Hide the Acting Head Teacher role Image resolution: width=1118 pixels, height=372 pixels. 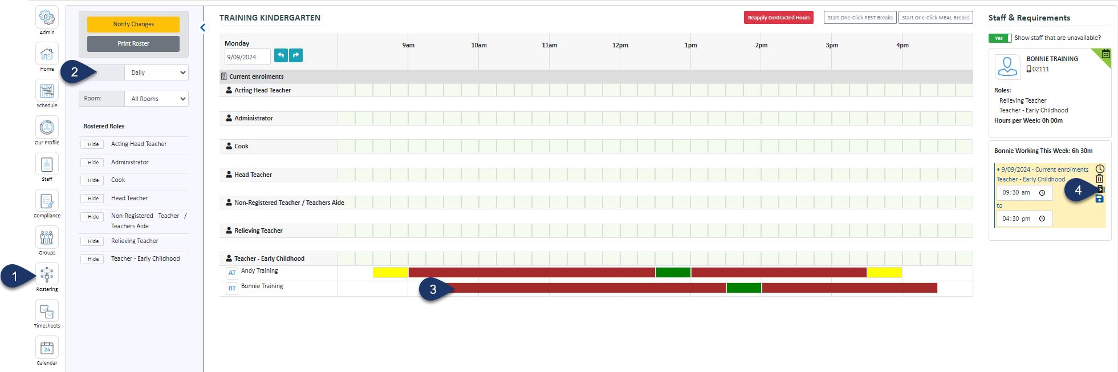tap(93, 144)
